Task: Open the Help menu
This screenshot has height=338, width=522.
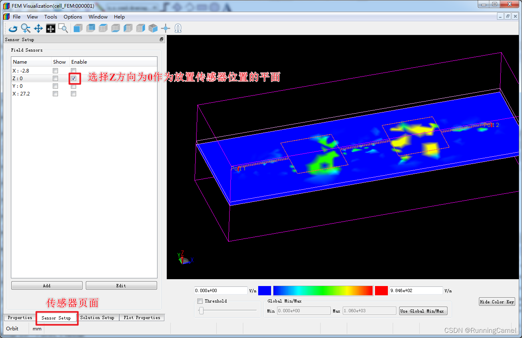Action: coord(119,17)
